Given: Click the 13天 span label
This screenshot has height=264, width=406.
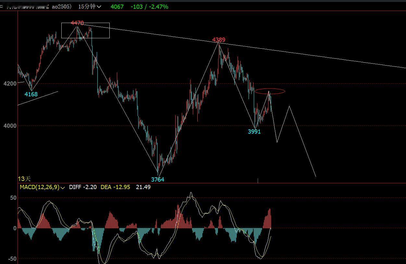Looking at the screenshot, I should (x=24, y=179).
